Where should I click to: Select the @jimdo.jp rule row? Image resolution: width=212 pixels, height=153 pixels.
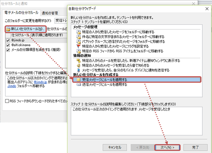[x=36, y=40]
